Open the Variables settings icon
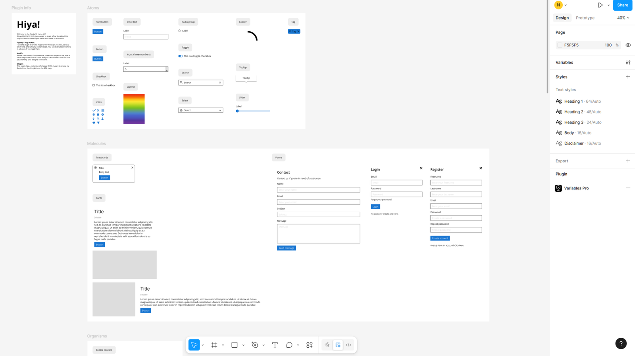This screenshot has width=635, height=356. pos(628,62)
